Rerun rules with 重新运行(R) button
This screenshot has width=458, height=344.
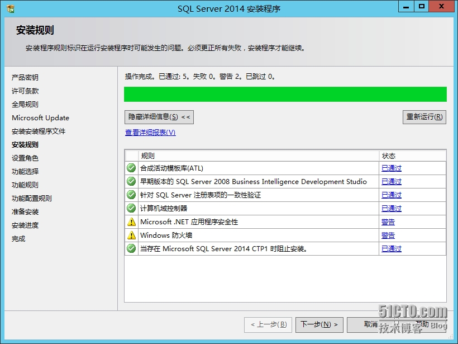point(424,117)
